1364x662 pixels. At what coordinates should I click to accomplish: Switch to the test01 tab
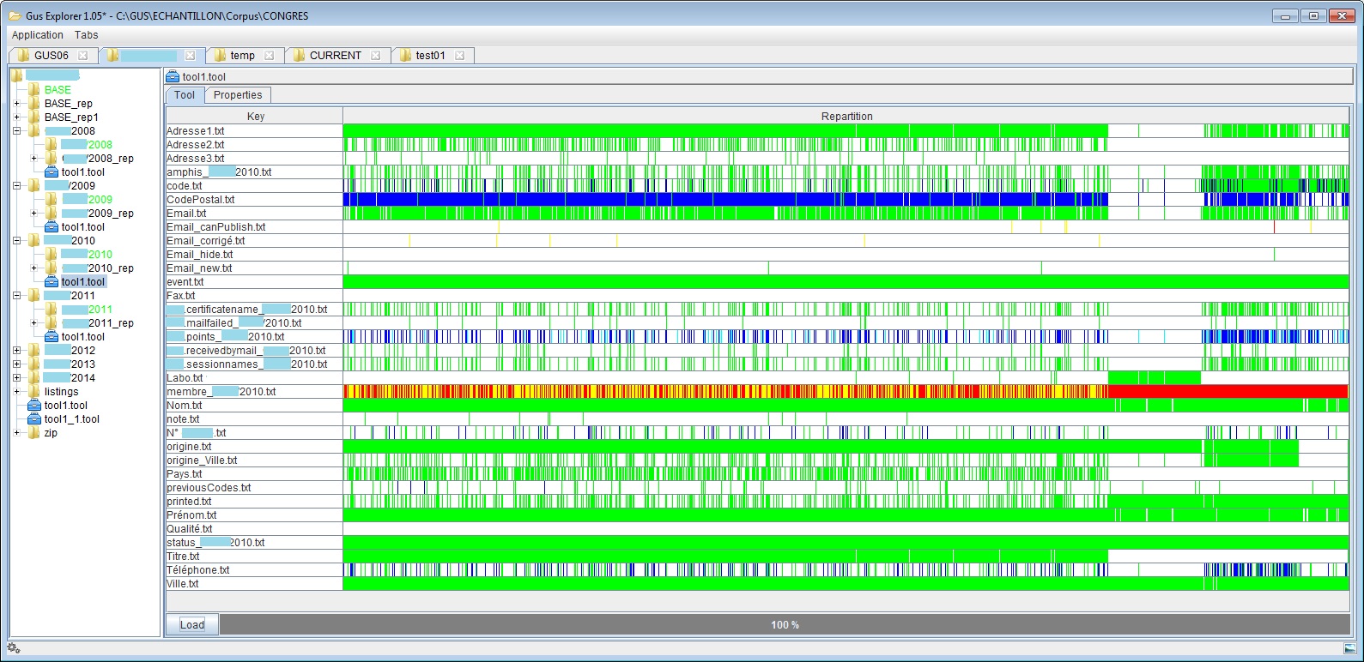pyautogui.click(x=431, y=56)
